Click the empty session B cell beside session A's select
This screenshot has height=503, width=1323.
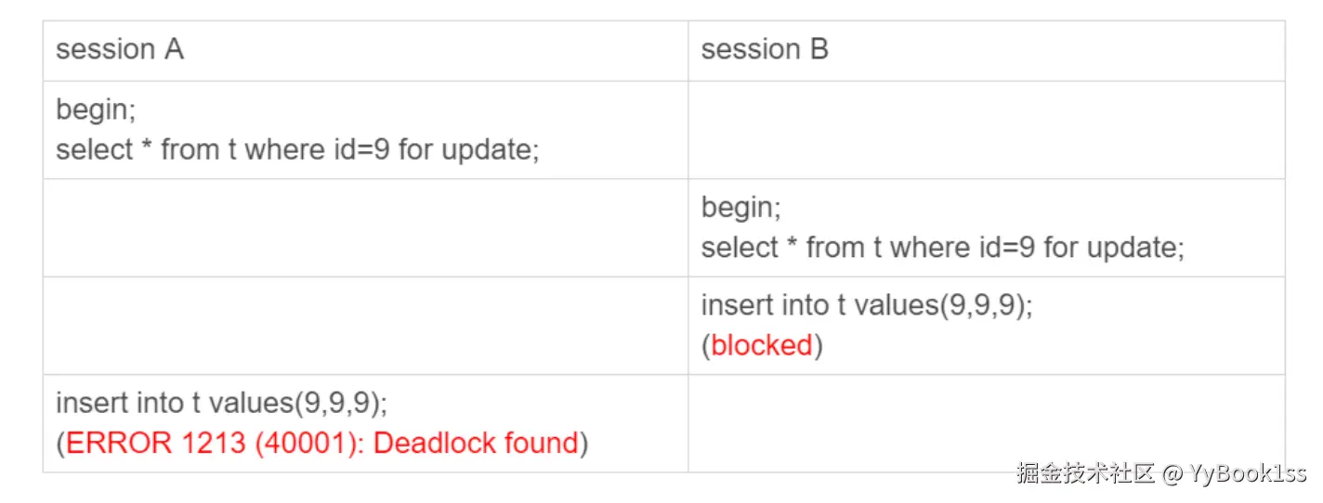tap(986, 130)
